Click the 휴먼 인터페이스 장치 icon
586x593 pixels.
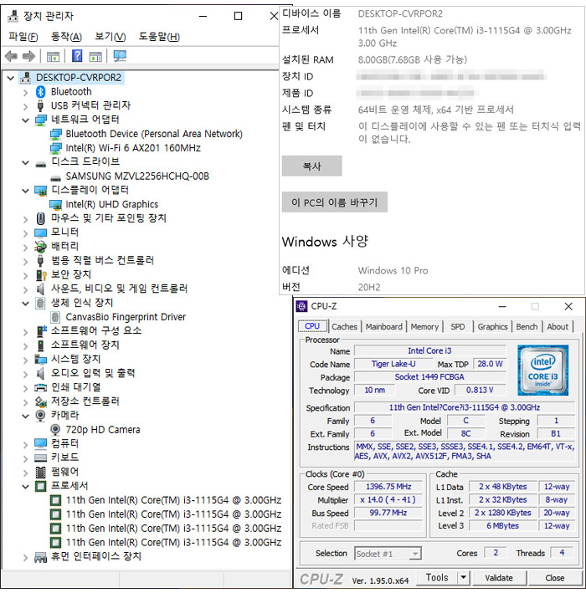(40, 557)
